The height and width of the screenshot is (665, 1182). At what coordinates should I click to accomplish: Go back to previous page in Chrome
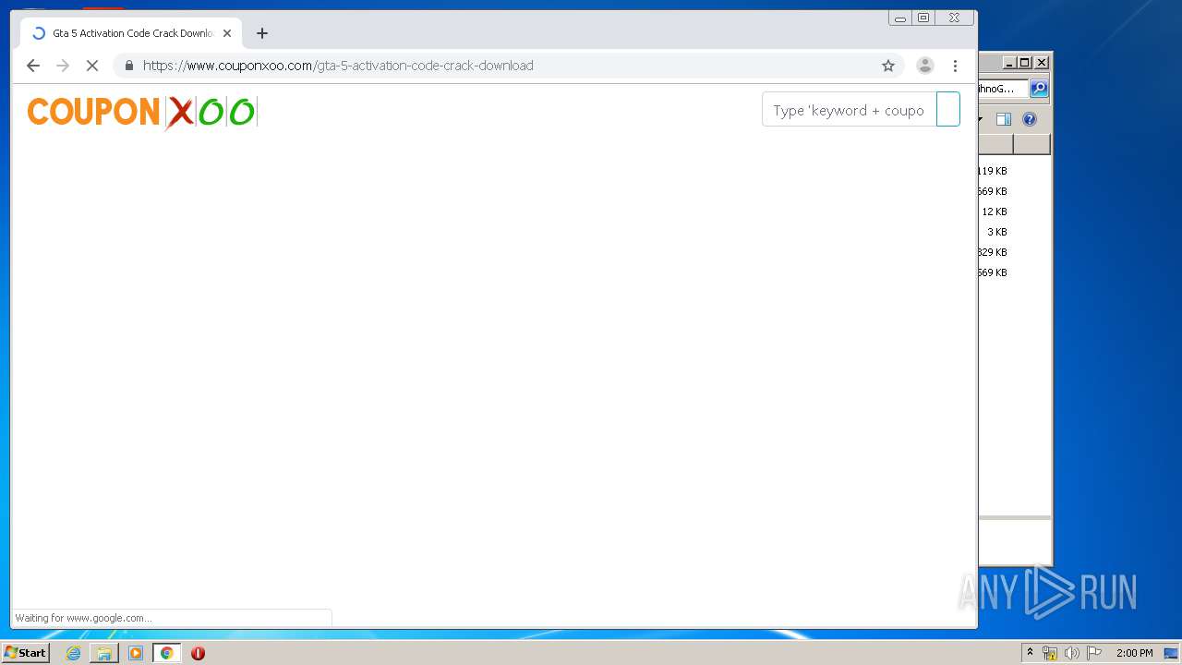(x=33, y=66)
